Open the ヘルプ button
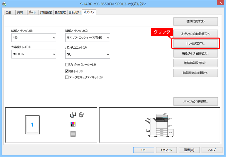The image size is (226, 157). (212, 150)
